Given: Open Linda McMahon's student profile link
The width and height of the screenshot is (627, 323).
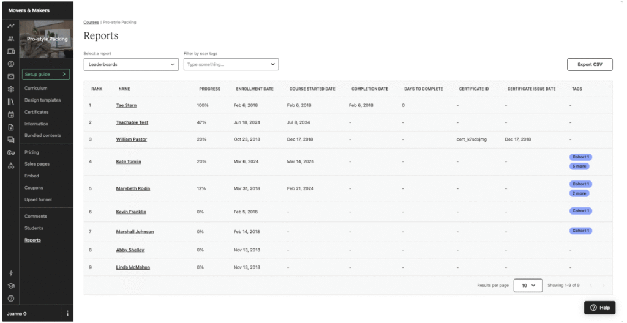Looking at the screenshot, I should 133,267.
